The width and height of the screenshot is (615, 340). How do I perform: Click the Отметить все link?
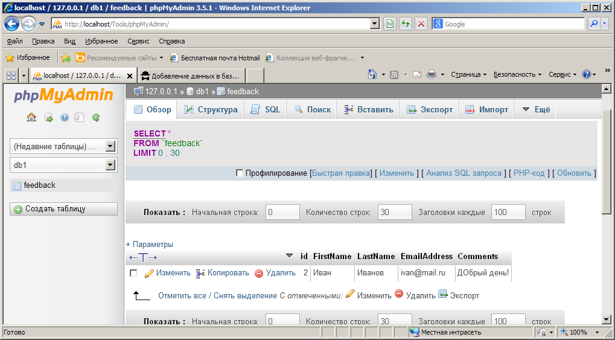point(182,296)
